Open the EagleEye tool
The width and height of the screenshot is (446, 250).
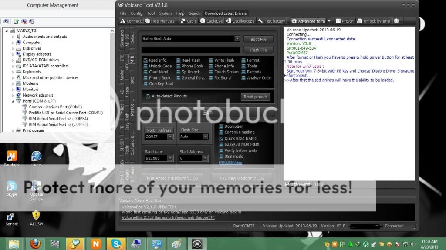(x=211, y=21)
